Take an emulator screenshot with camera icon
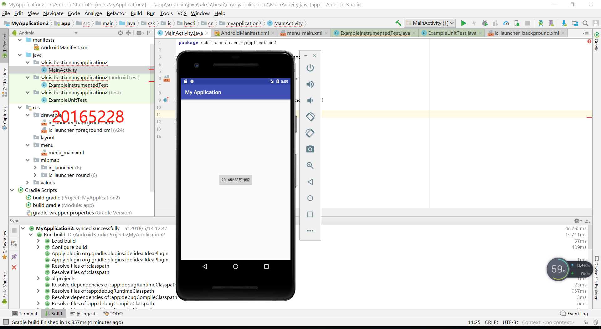Screen dimensions: 601x329 (x=310, y=149)
